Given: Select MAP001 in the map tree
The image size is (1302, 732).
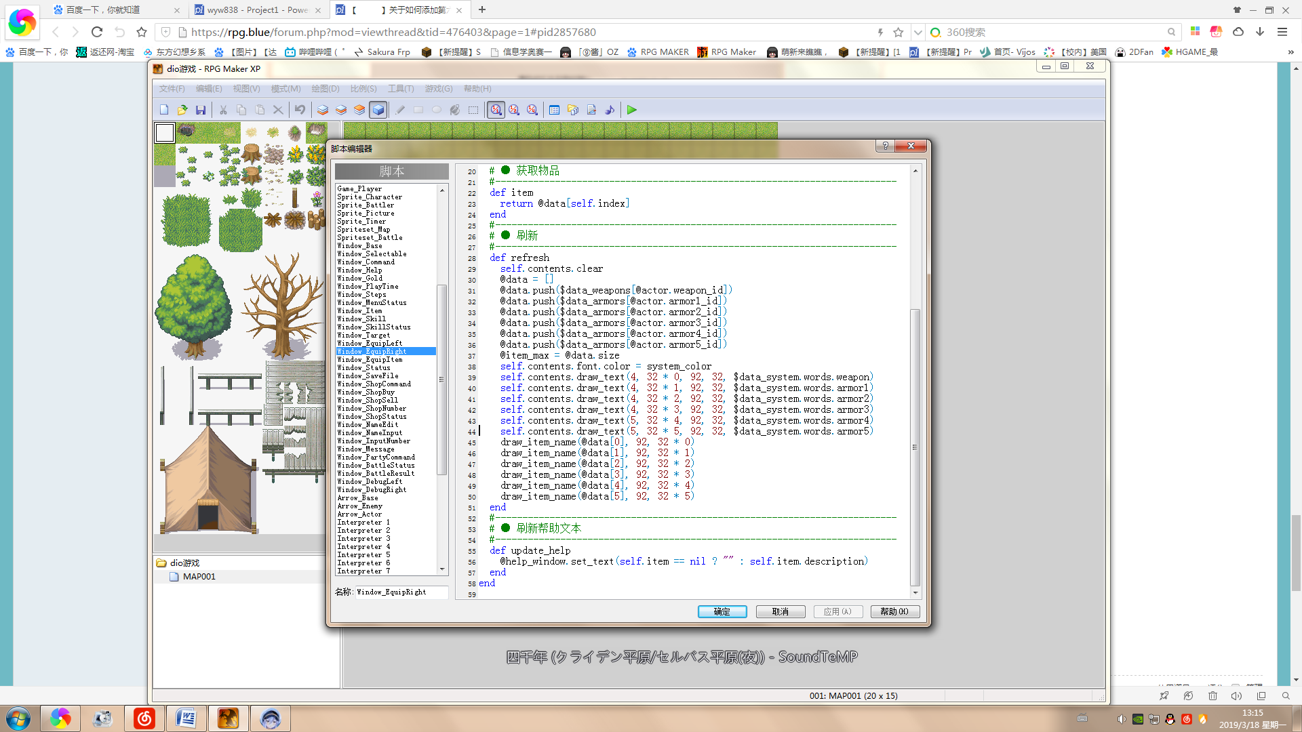Looking at the screenshot, I should (199, 577).
